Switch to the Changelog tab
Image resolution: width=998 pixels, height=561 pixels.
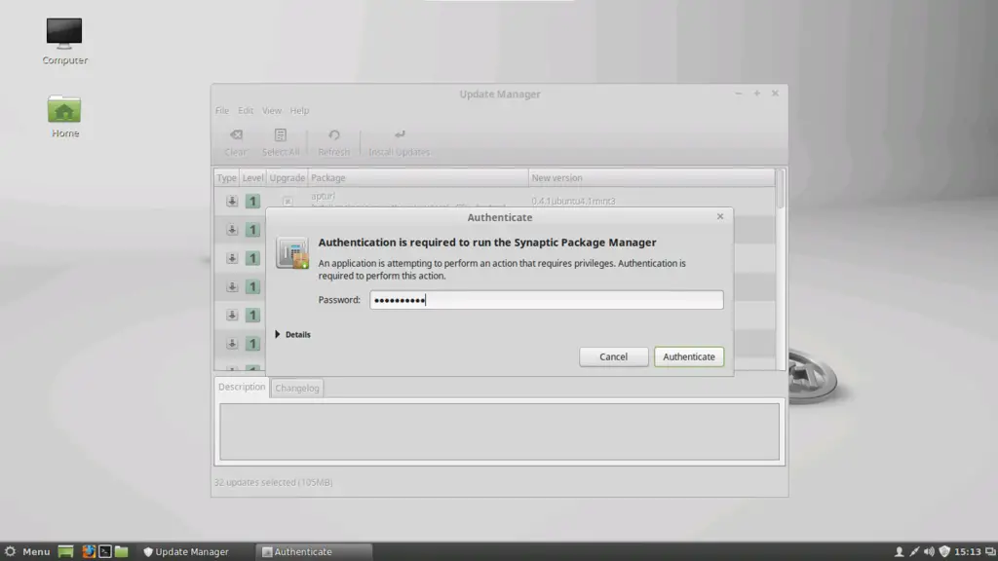pos(297,388)
